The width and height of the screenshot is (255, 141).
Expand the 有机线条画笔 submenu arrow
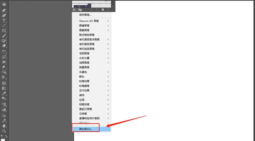click(108, 49)
